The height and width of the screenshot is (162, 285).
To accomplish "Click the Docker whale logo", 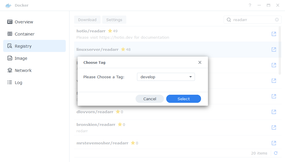I will [x=8, y=5].
